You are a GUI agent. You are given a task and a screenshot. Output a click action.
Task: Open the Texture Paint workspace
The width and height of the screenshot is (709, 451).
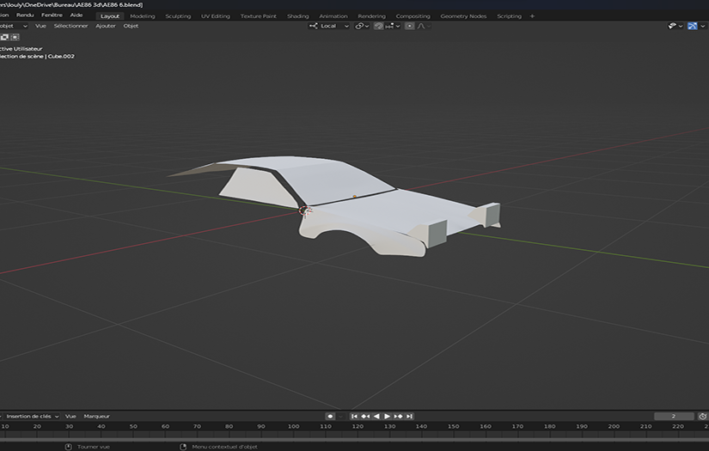point(258,15)
